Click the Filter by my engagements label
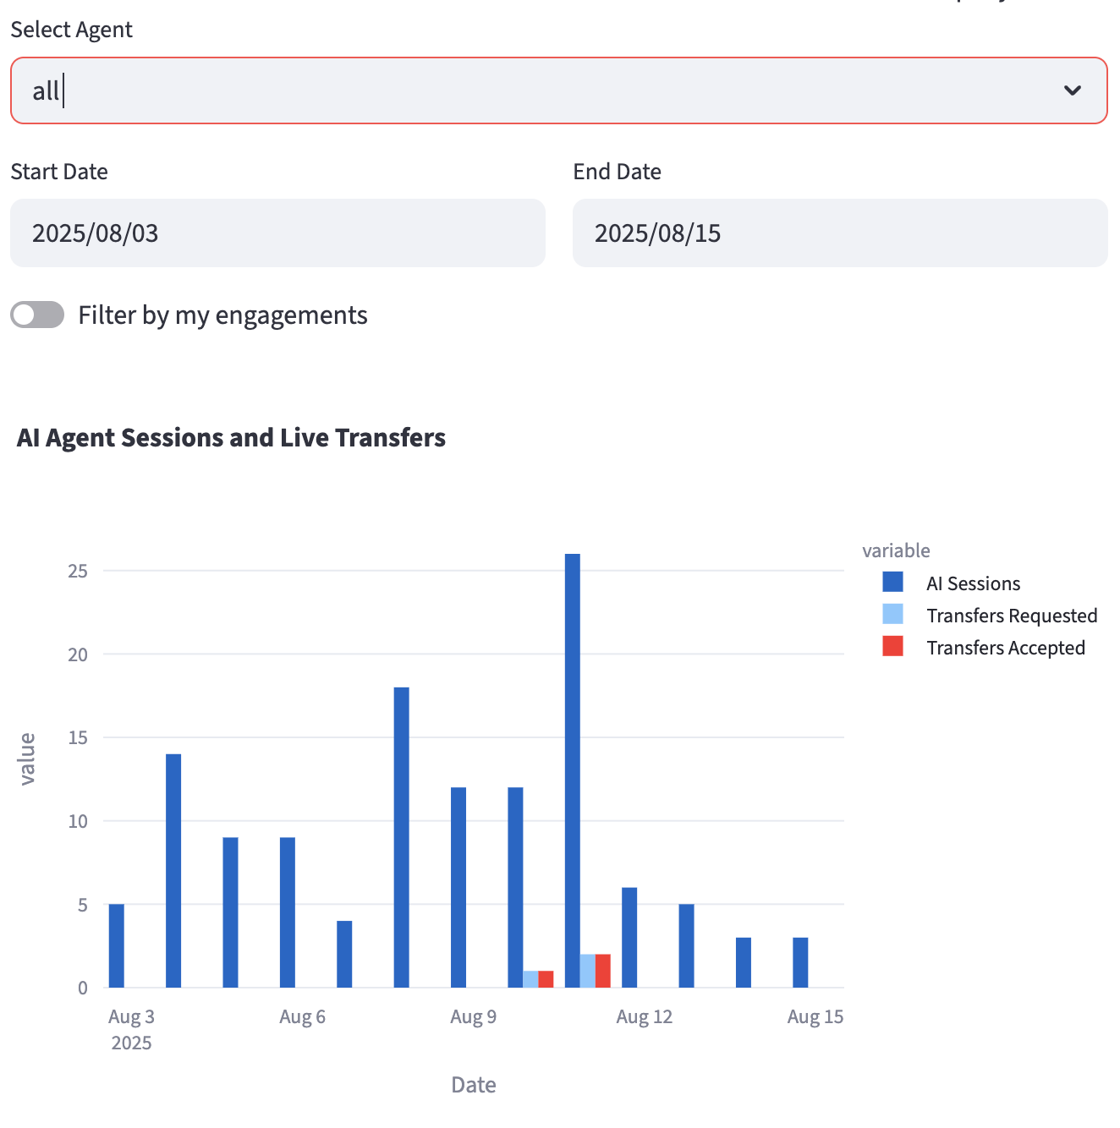This screenshot has height=1128, width=1120. (x=222, y=315)
